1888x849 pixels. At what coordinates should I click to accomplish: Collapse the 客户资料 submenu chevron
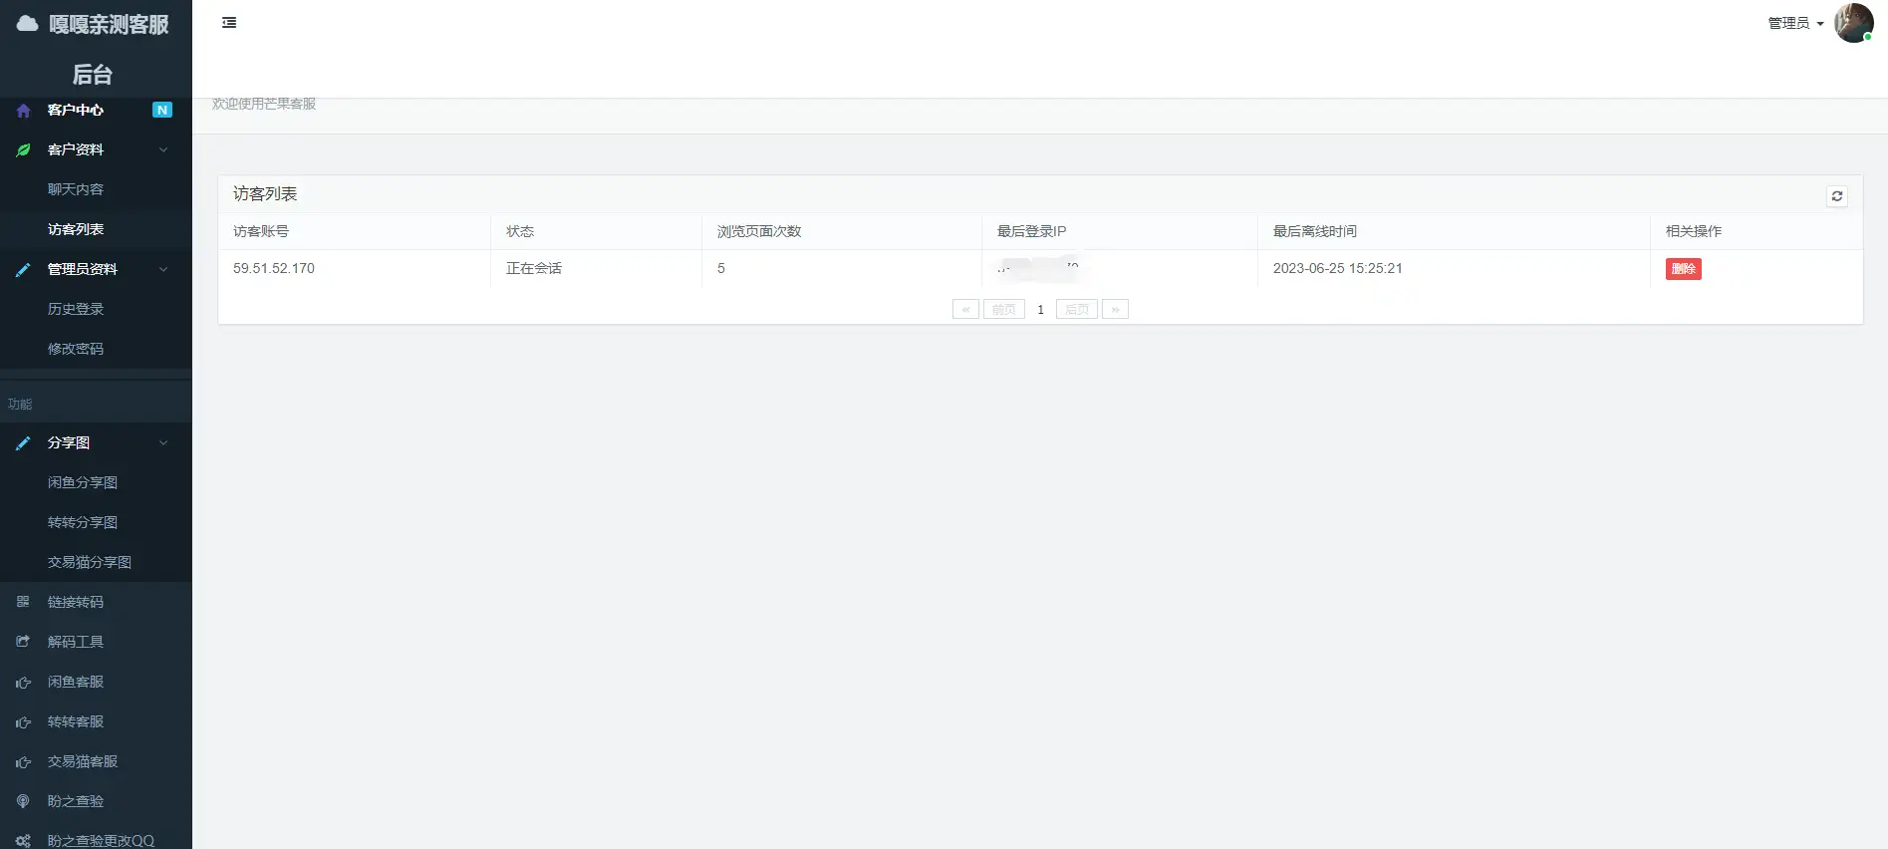163,149
